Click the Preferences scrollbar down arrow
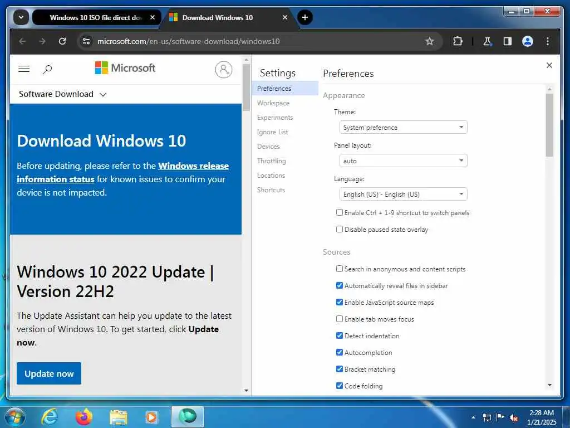 (549, 385)
